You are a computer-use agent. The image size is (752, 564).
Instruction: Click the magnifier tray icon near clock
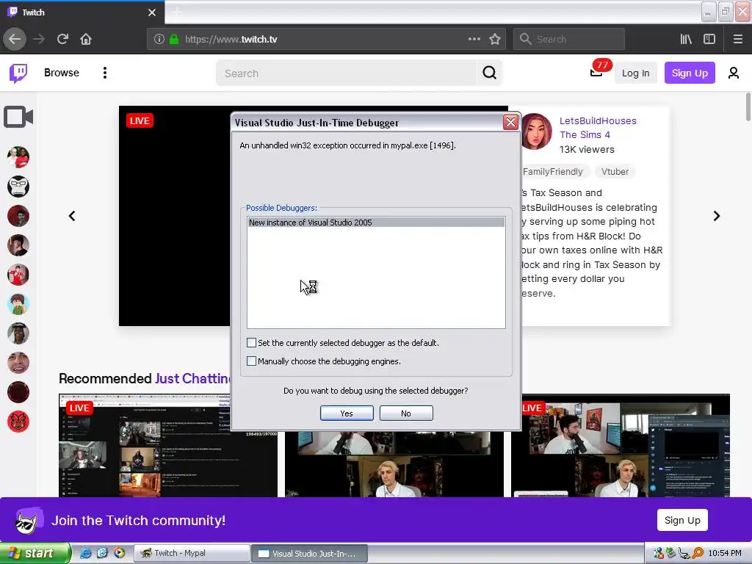(x=698, y=554)
